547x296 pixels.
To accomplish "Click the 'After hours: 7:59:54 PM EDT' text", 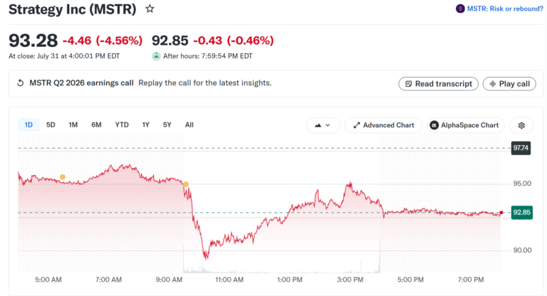I will (207, 56).
